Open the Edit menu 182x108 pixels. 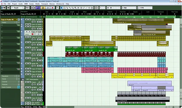(x=9, y=4)
